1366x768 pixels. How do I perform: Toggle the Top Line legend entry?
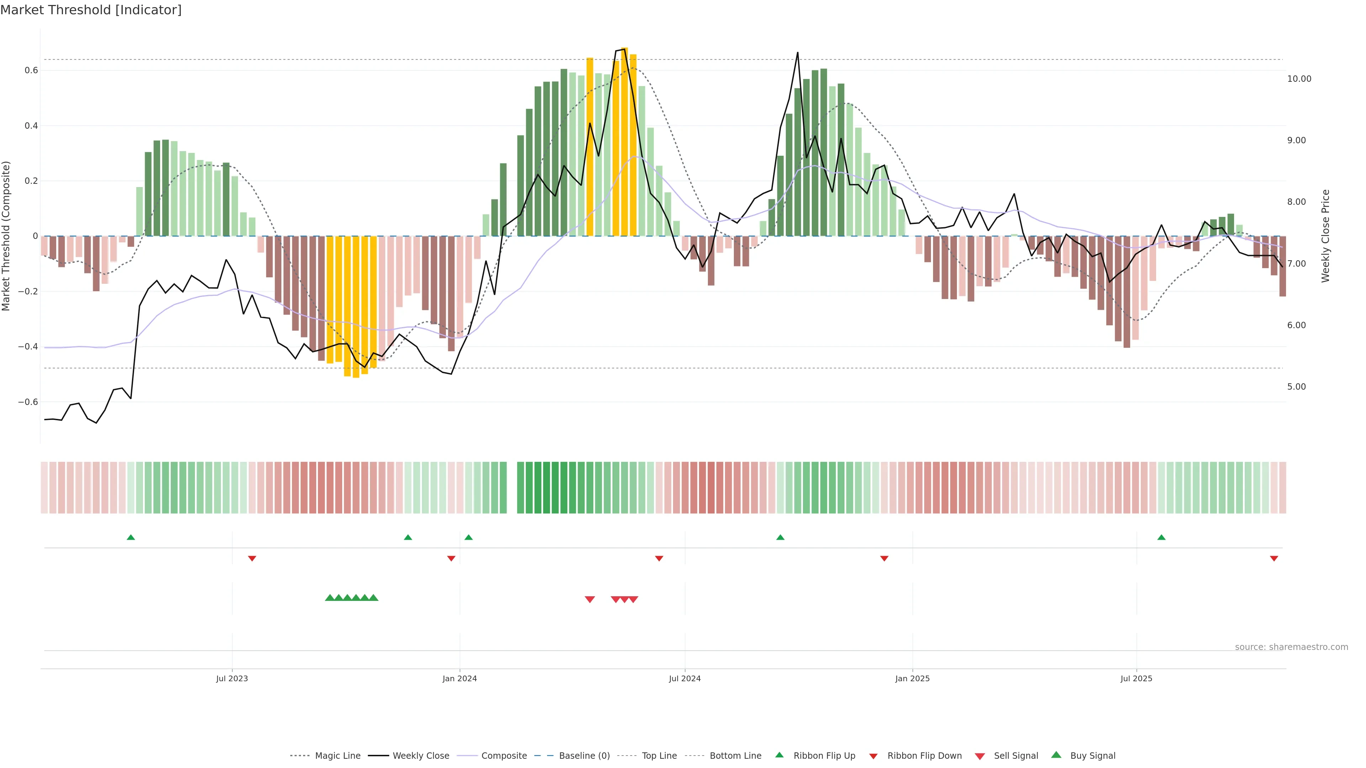659,756
